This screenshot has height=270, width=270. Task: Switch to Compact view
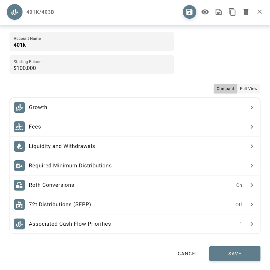pyautogui.click(x=225, y=89)
